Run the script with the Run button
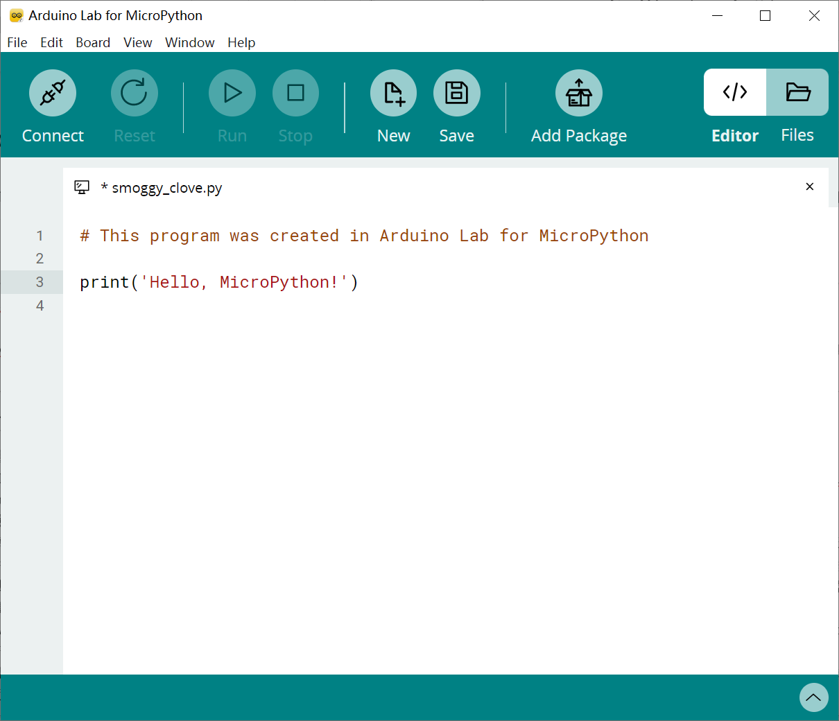The image size is (839, 721). pyautogui.click(x=232, y=93)
